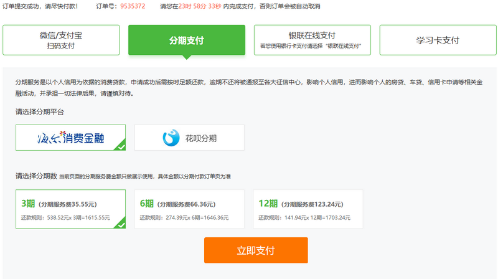Switch to 学习卡支付 tab
The image size is (498, 279).
coord(438,40)
